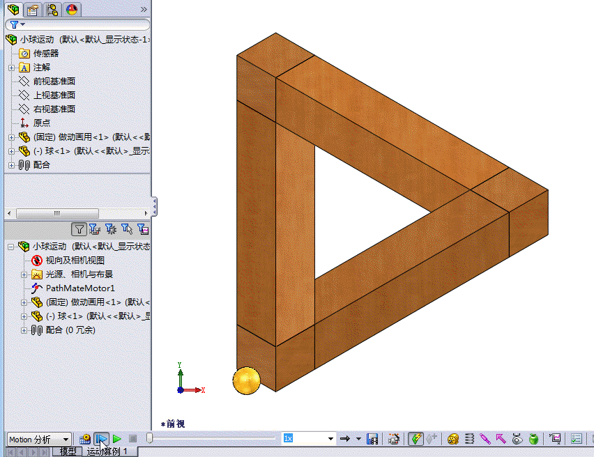Image resolution: width=594 pixels, height=457 pixels.
Task: Click the Add/Update Key icon
Action: click(432, 439)
